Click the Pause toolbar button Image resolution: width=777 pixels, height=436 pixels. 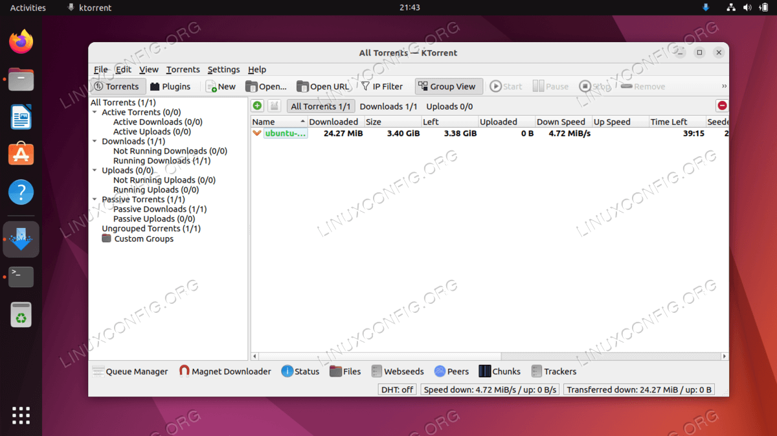(x=550, y=86)
